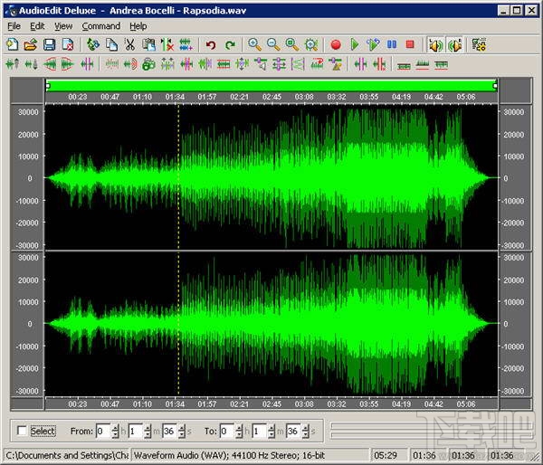The width and height of the screenshot is (543, 465).
Task: Zoom in with the magnifier plus icon
Action: (254, 44)
